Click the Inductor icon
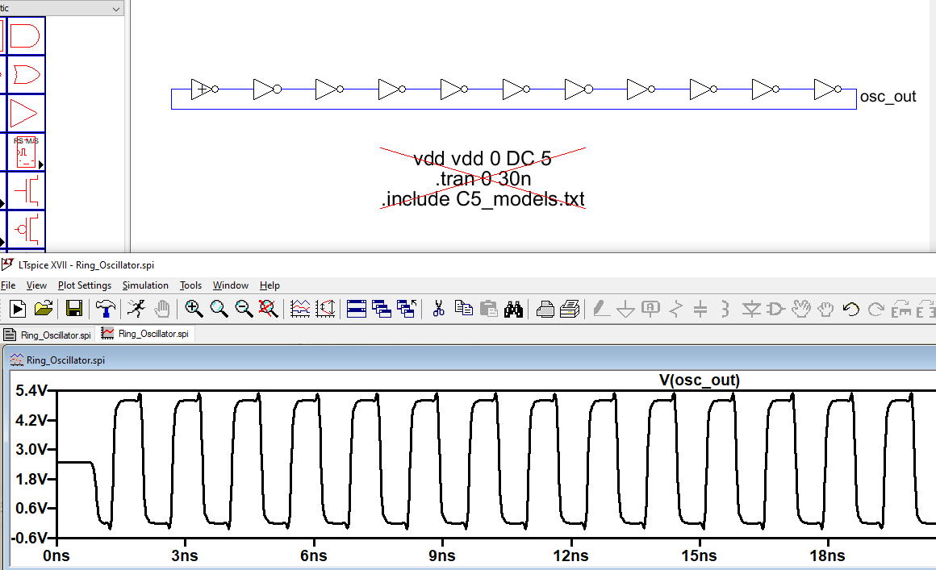The image size is (936, 570). 725,309
